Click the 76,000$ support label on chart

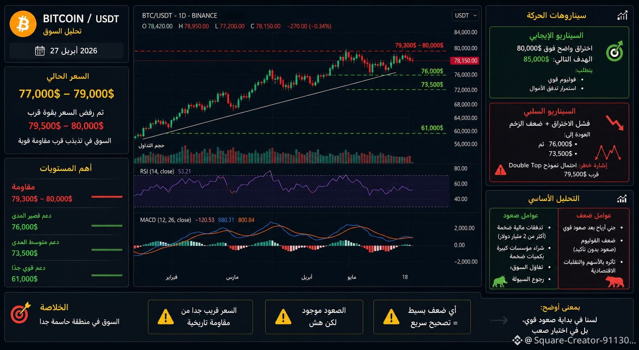pos(432,71)
